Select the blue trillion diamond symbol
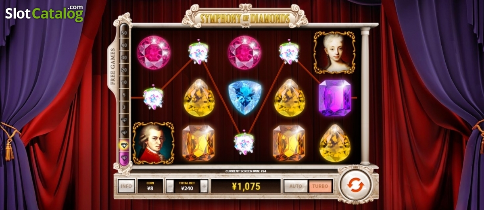This screenshot has height=210, width=484. 245,98
